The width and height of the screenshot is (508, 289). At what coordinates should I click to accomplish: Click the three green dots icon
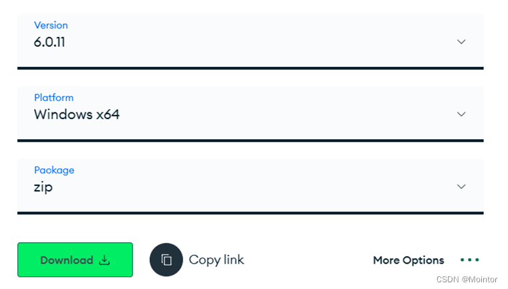click(469, 260)
